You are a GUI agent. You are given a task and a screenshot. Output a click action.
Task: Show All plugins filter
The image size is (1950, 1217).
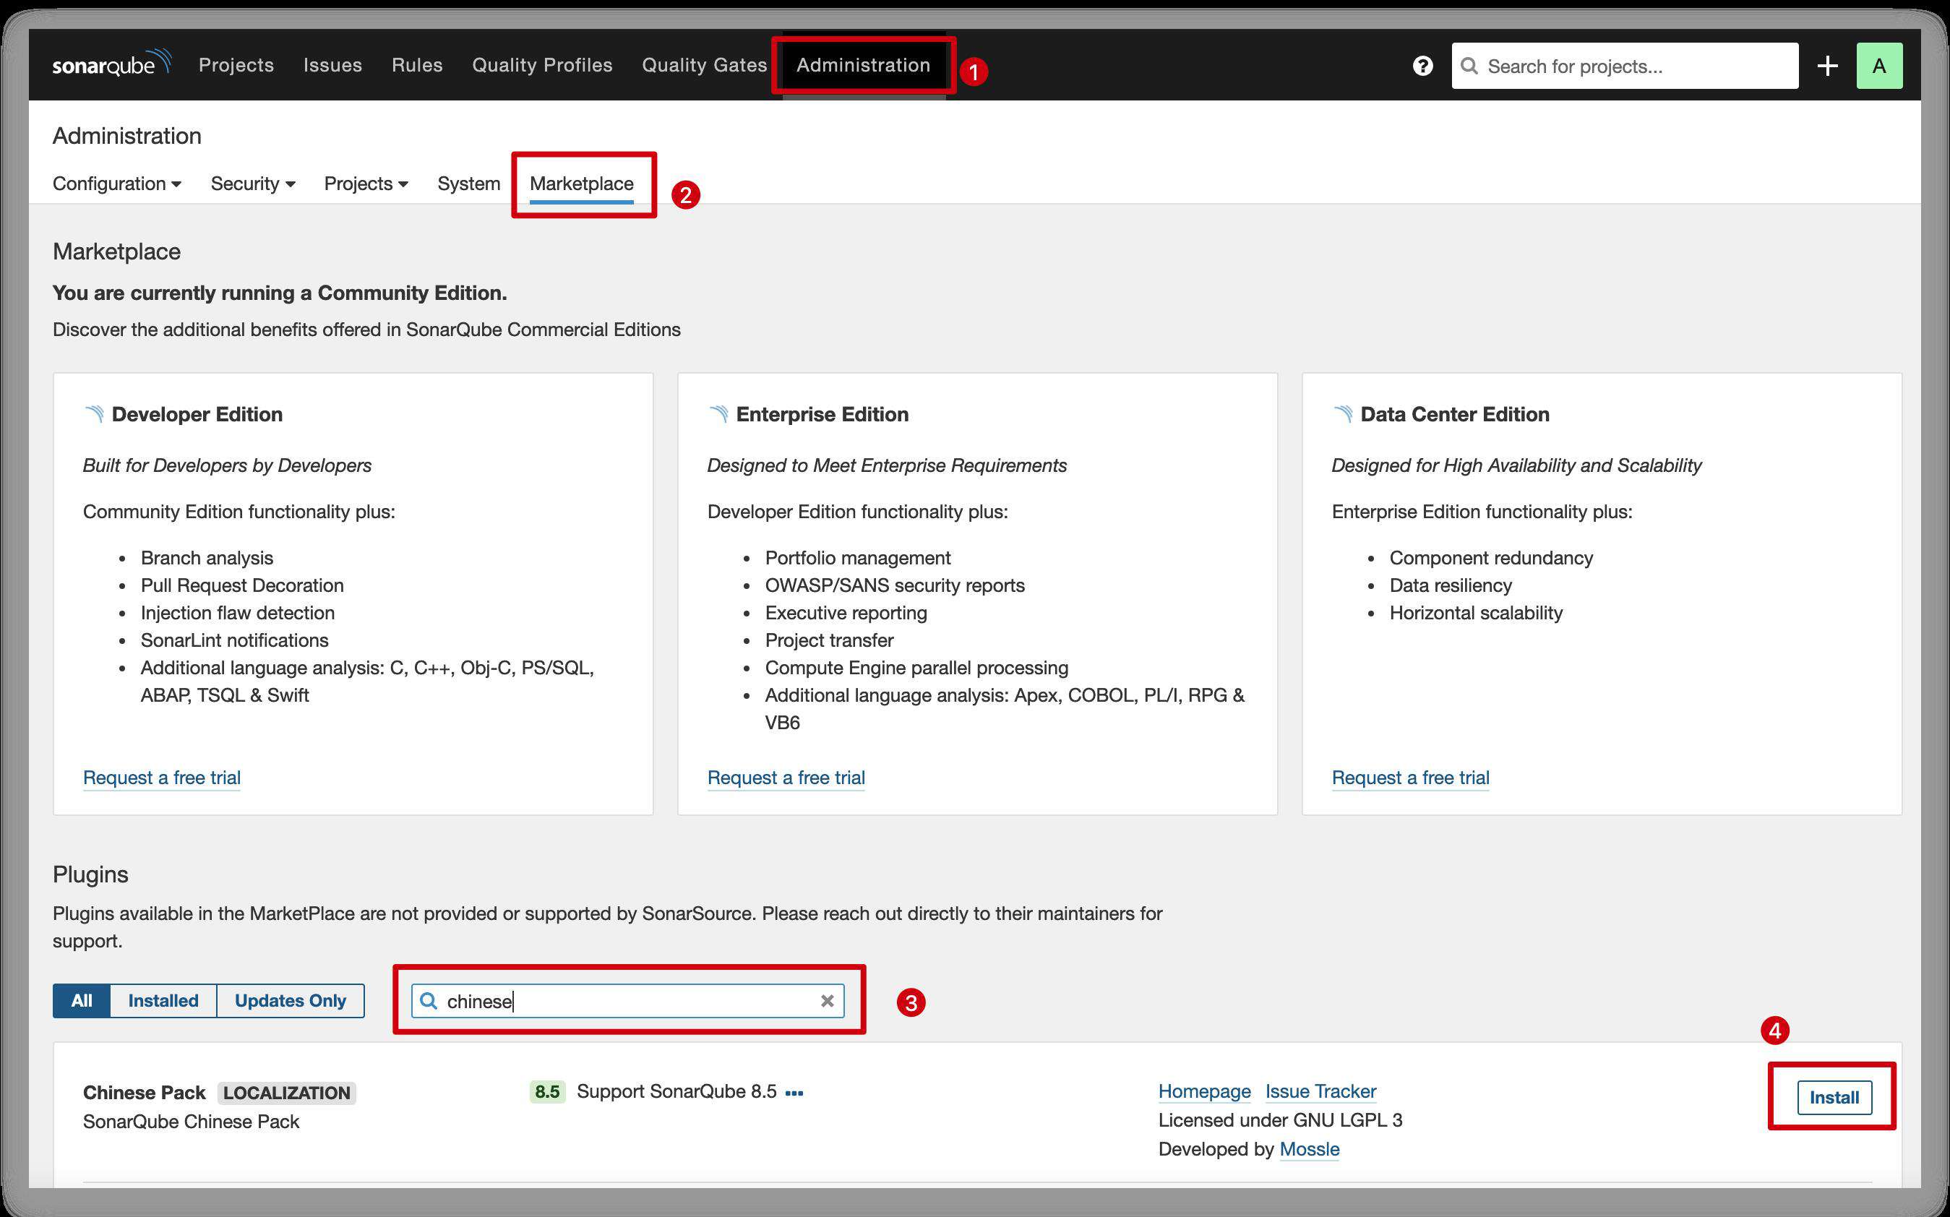tap(81, 1000)
